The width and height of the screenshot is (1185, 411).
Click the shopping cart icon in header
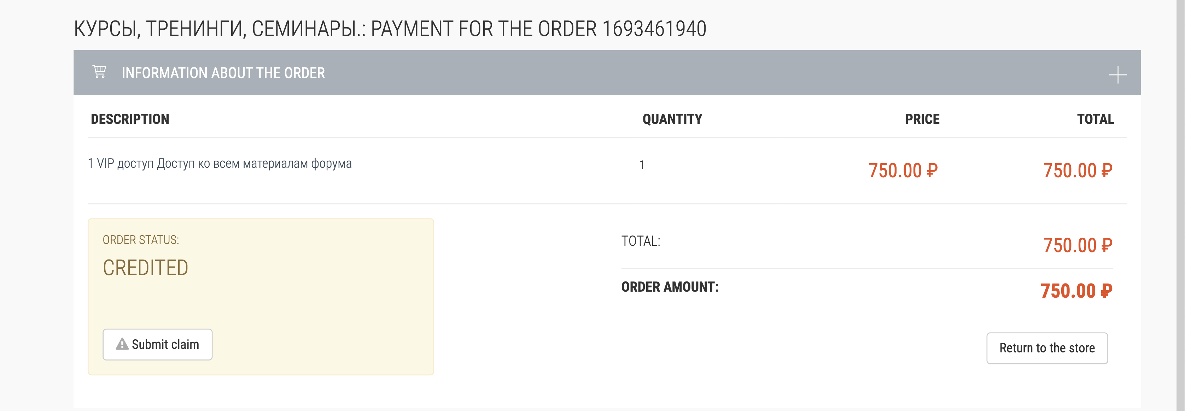coord(99,72)
